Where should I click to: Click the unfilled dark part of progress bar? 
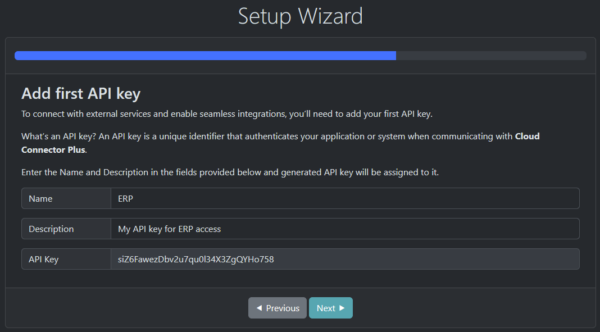(x=490, y=56)
